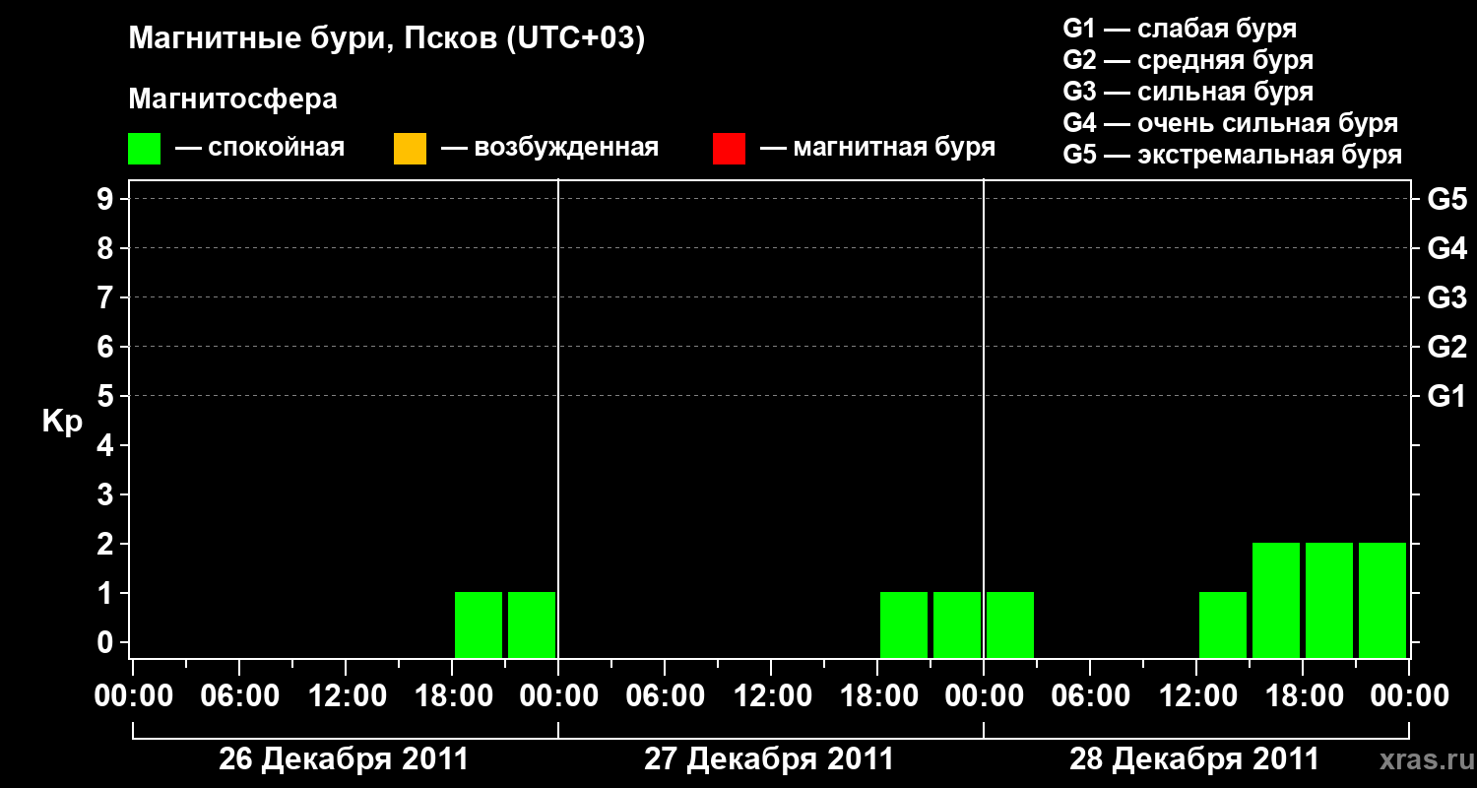Click the '— магнитная буря' legend label
Screen dimensions: 1477x788
[878, 149]
